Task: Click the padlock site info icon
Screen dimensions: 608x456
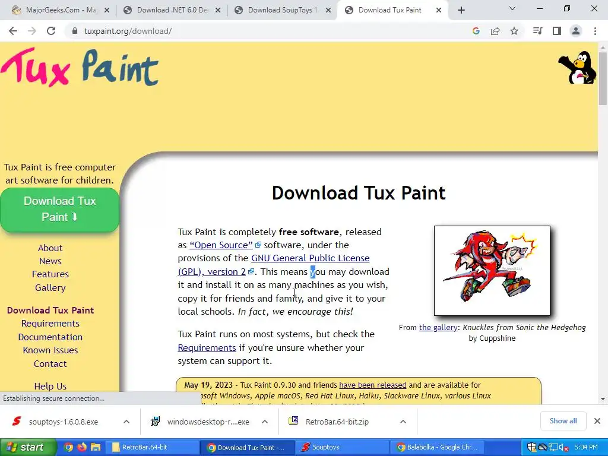Action: (x=74, y=31)
